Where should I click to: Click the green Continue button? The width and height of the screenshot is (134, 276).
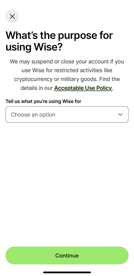pyautogui.click(x=67, y=255)
